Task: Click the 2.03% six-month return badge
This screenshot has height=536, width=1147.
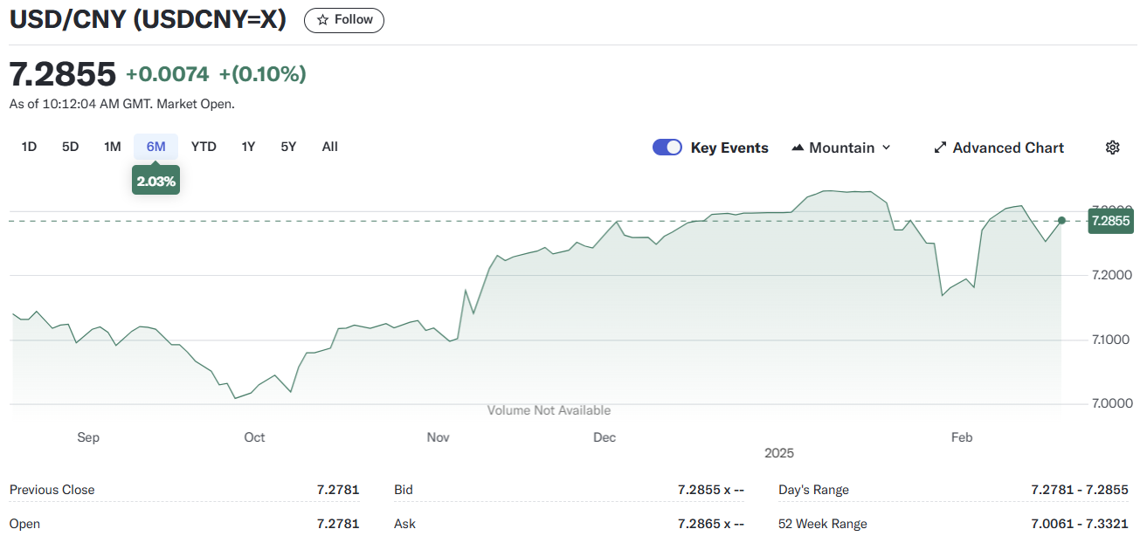Action: (155, 182)
